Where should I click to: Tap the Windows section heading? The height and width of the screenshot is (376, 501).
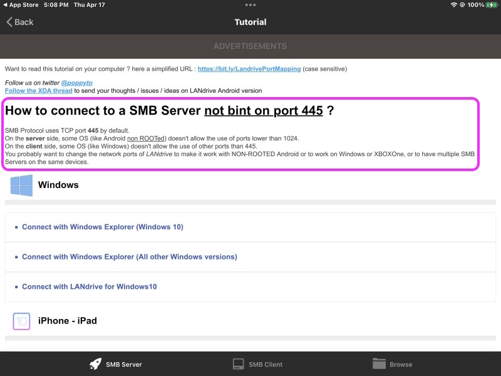tap(58, 185)
